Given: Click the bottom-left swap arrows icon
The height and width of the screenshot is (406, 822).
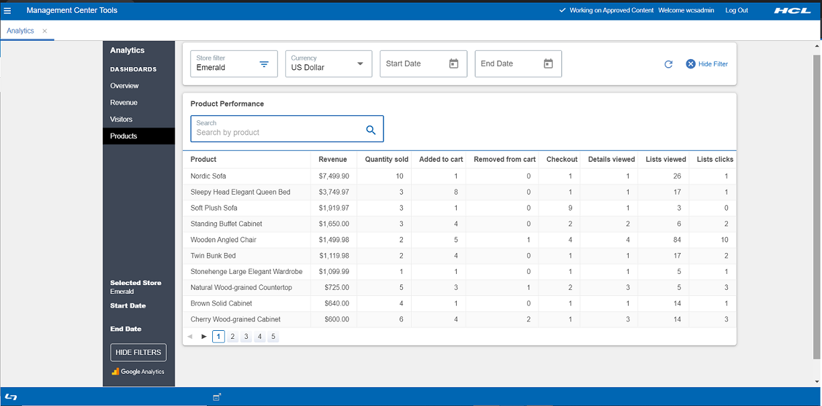Looking at the screenshot, I should (11, 397).
